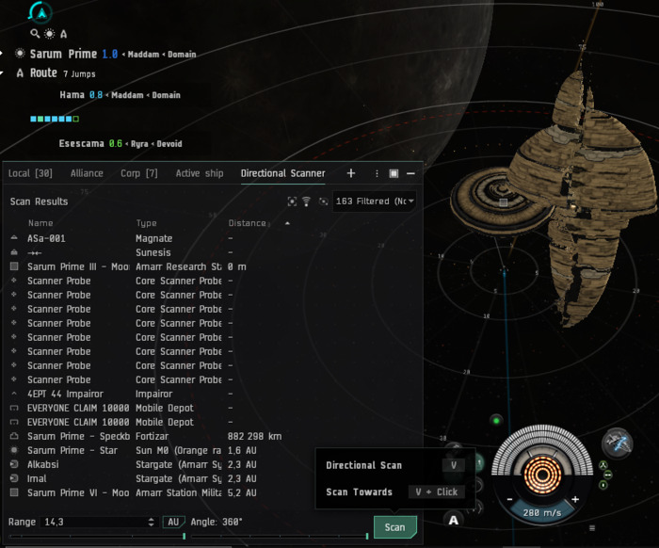This screenshot has height=548, width=659.
Task: Switch to the Local [30] tab
Action: [x=30, y=173]
